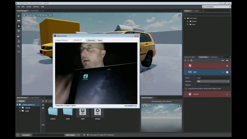
Task: Click the Perspective viewport button
Action: [31, 15]
